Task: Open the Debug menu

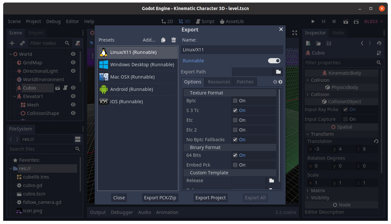Action: click(53, 21)
